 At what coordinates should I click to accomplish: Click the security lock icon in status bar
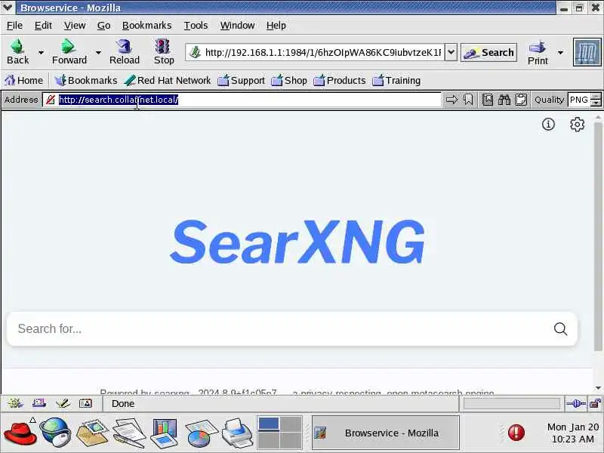[x=595, y=404]
